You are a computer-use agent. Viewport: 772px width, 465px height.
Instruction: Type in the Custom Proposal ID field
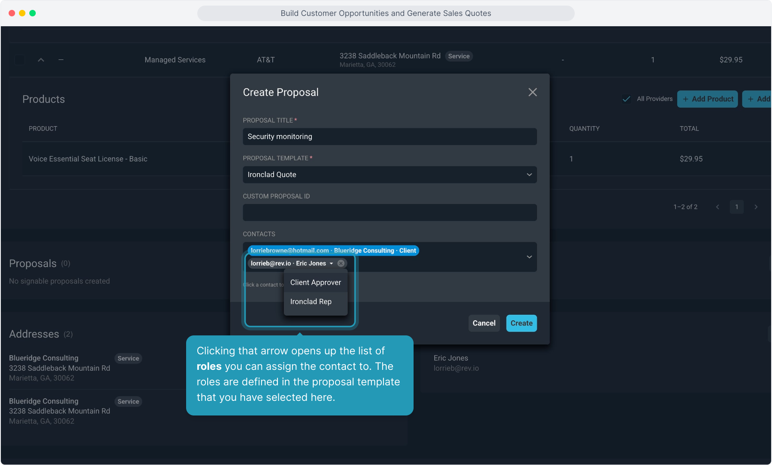(x=389, y=213)
